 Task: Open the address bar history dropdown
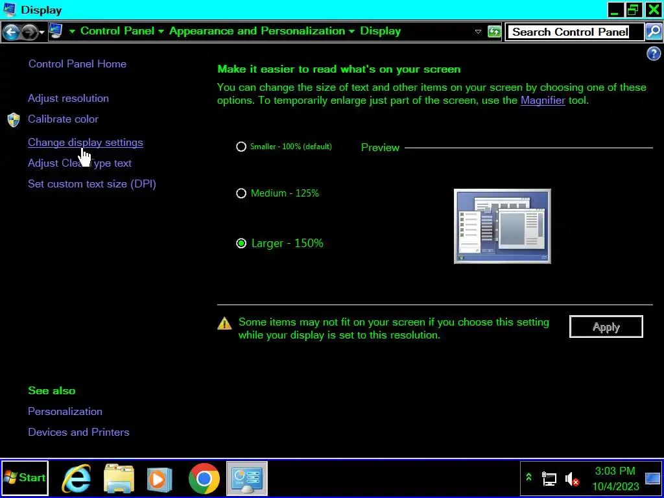478,32
